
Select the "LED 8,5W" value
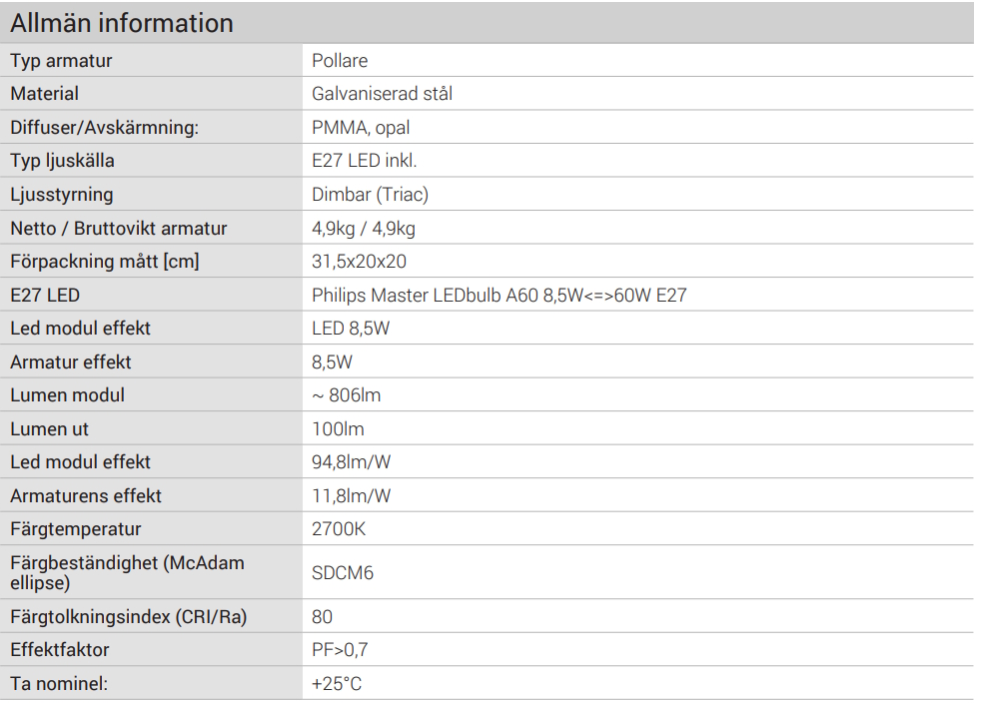(351, 329)
